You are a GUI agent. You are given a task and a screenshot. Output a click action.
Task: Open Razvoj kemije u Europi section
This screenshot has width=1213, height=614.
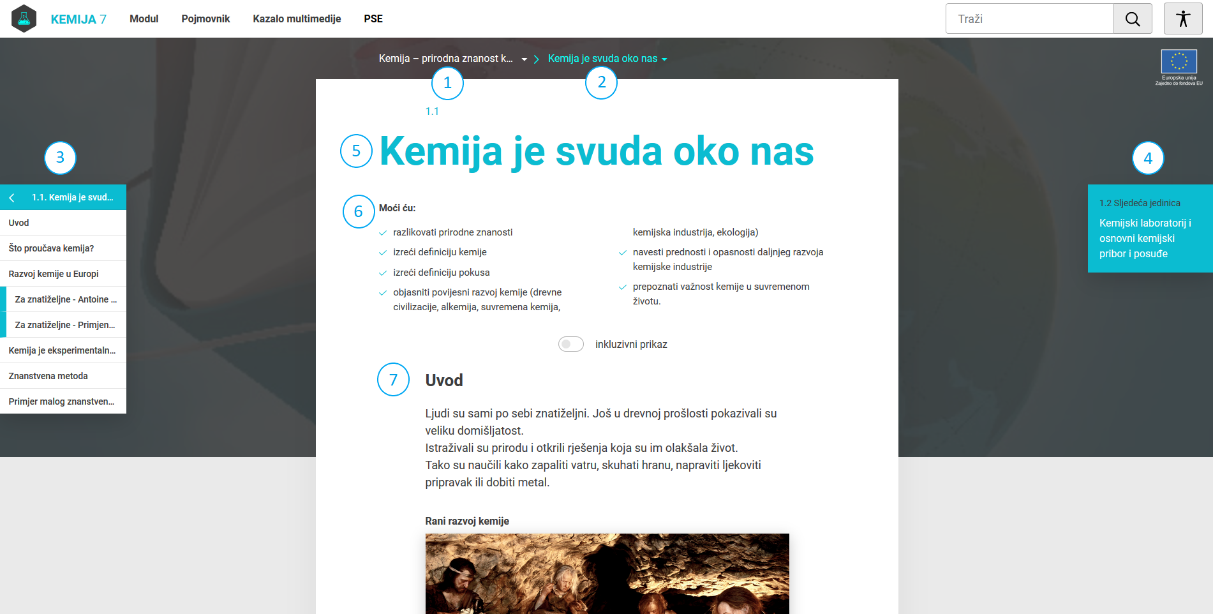63,274
